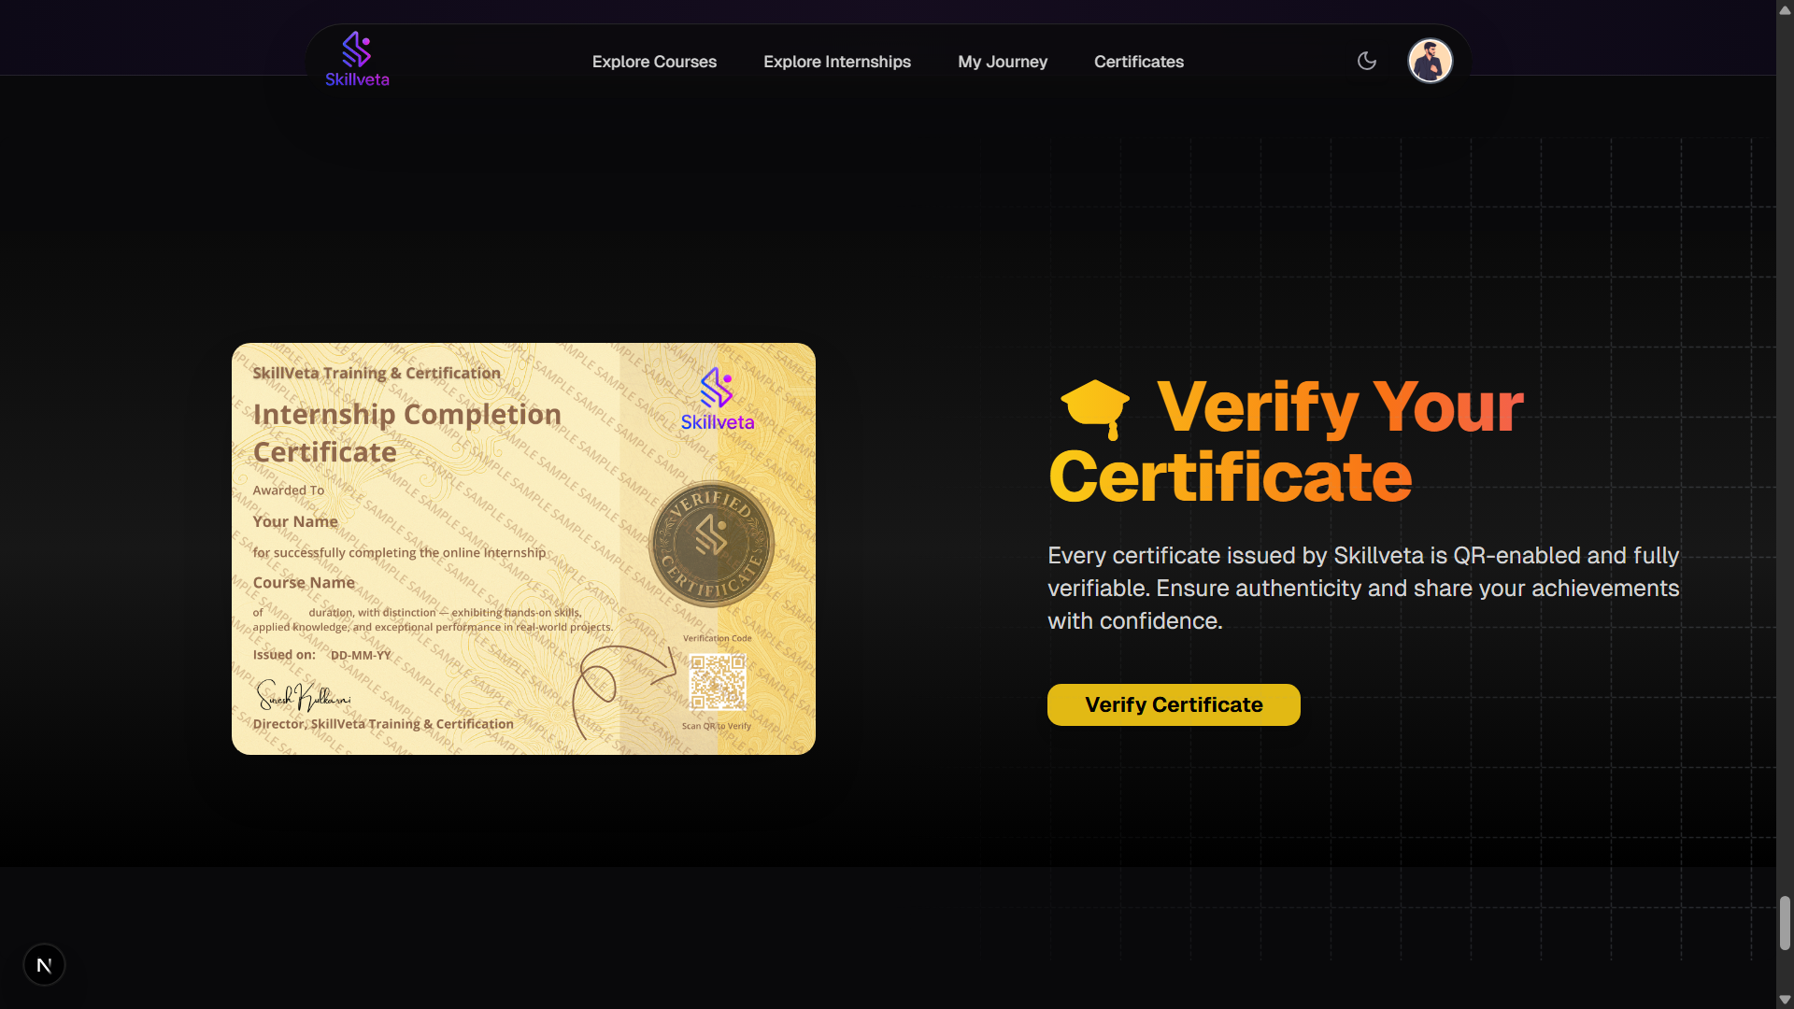This screenshot has width=1794, height=1009.
Task: Click the scrollbar down arrow
Action: click(1785, 1000)
